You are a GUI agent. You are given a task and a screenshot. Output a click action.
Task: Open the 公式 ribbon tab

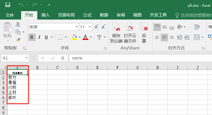pyautogui.click(x=87, y=15)
